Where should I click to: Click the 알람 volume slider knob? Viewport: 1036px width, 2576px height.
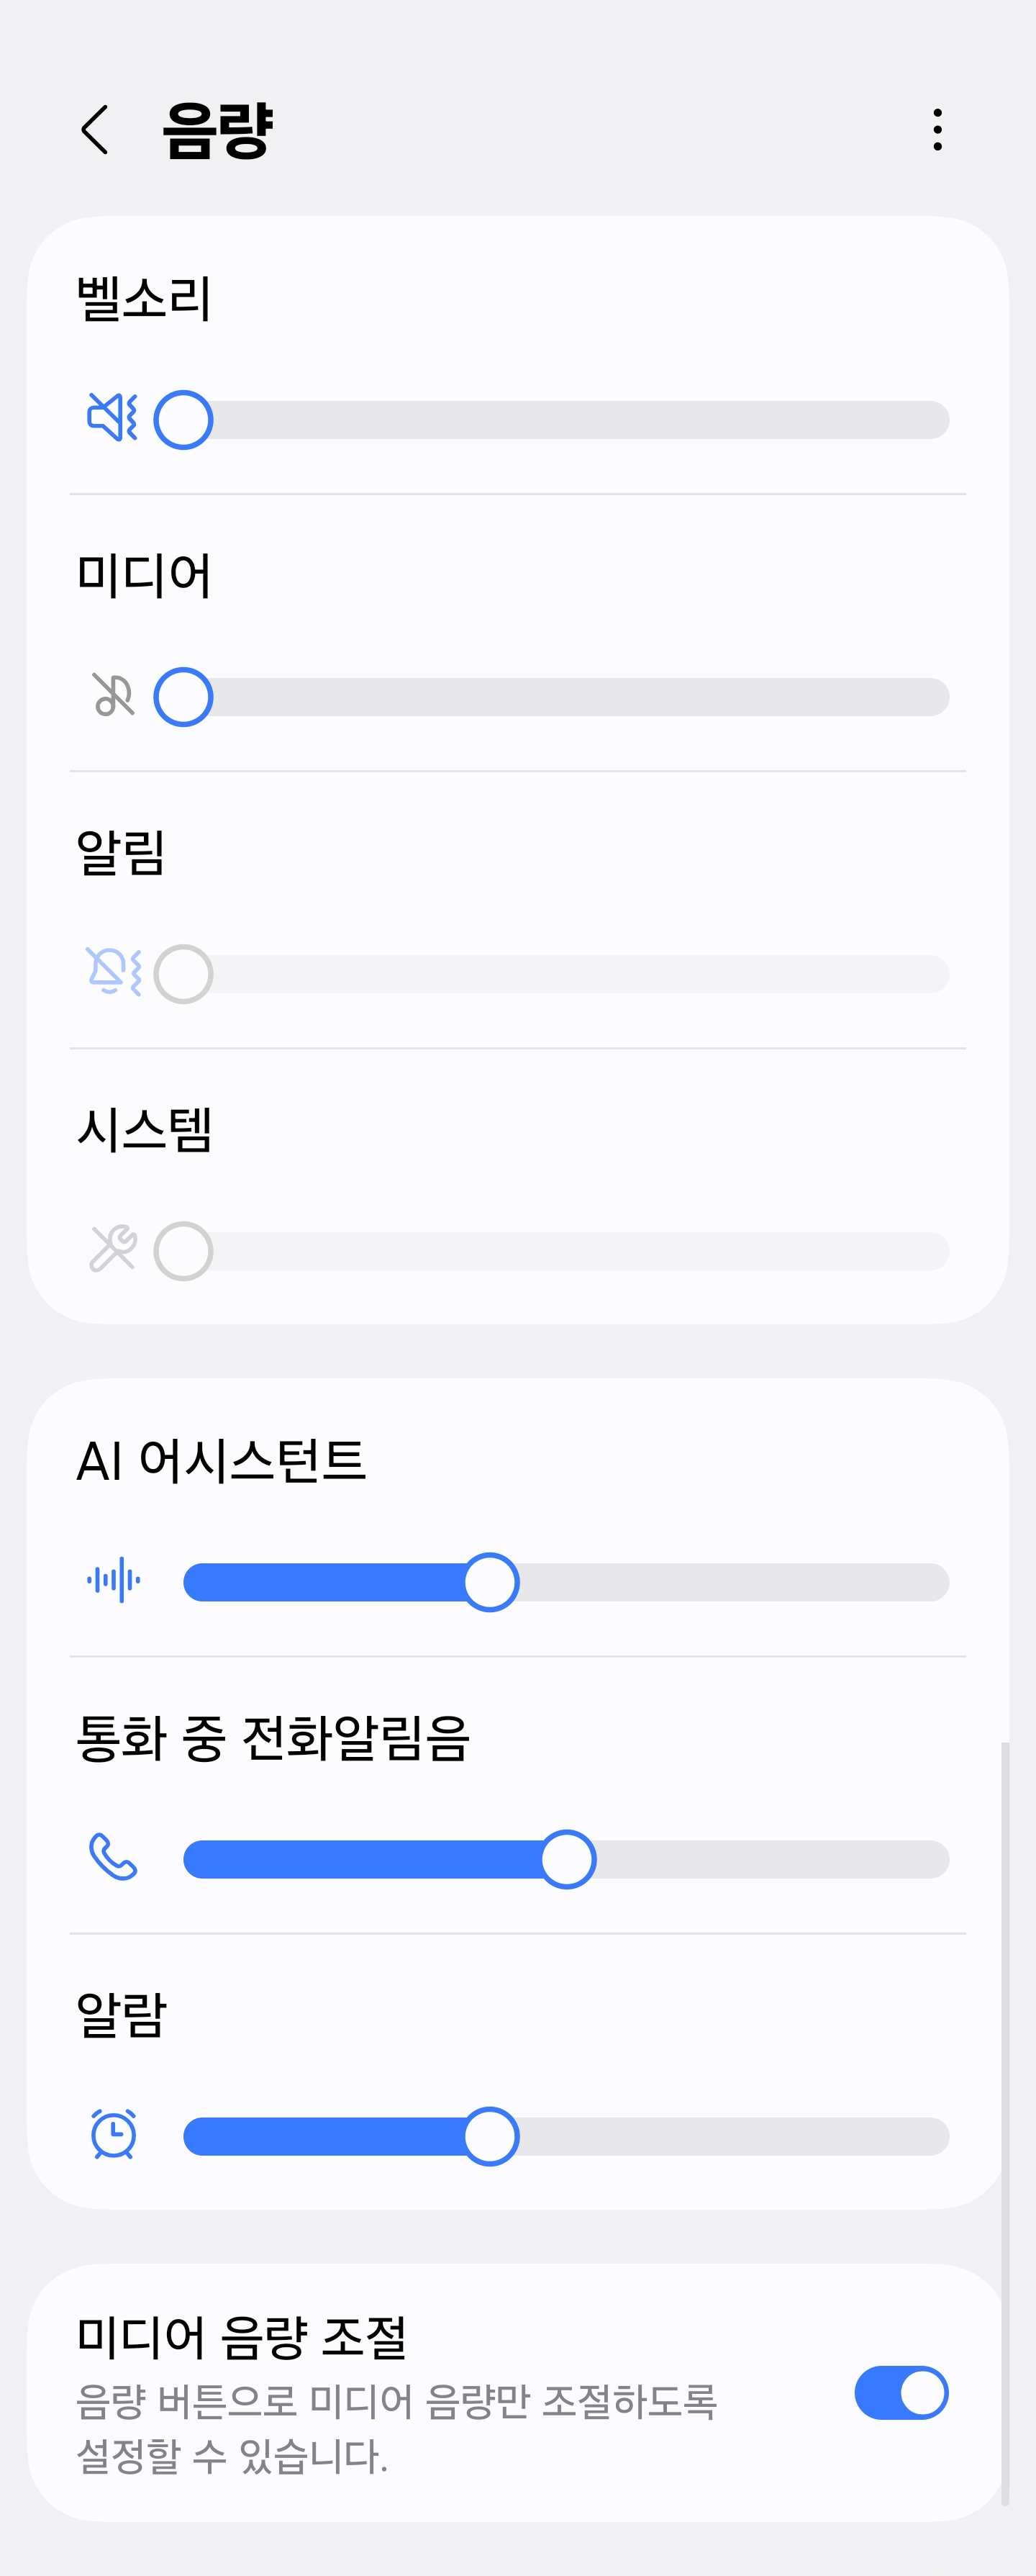(490, 2136)
